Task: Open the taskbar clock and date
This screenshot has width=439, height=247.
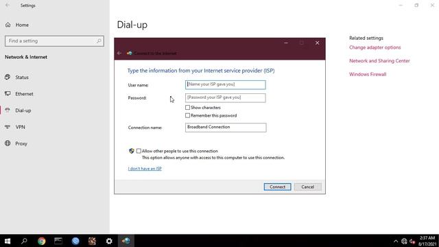Action: click(427, 241)
